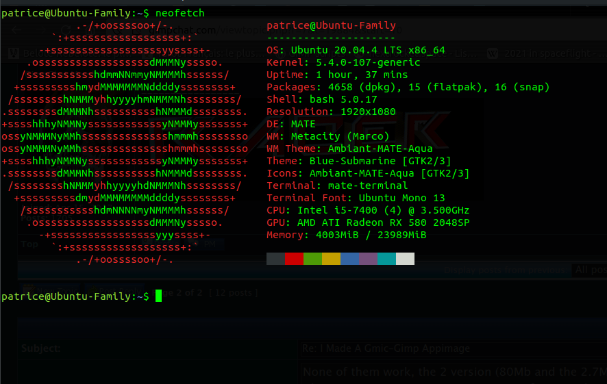Click the 'DE: MATE' line

(x=291, y=124)
